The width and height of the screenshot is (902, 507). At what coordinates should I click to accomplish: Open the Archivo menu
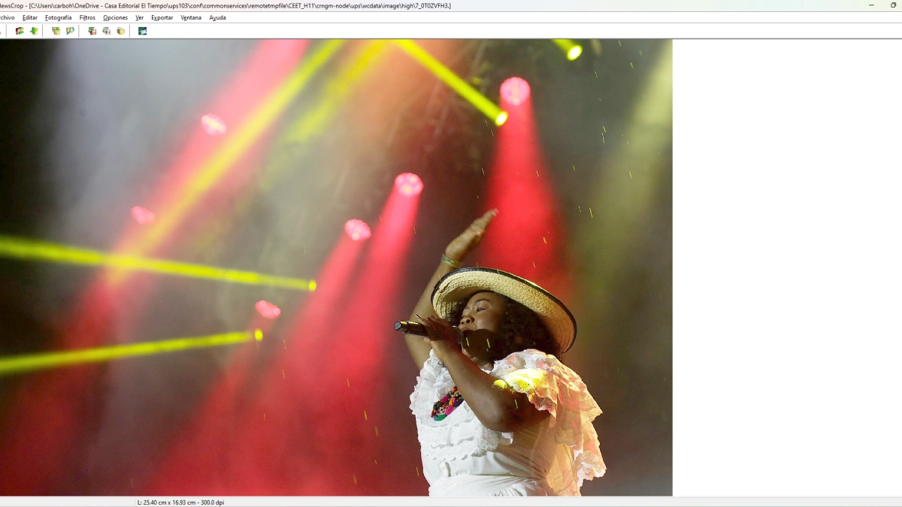(6, 17)
